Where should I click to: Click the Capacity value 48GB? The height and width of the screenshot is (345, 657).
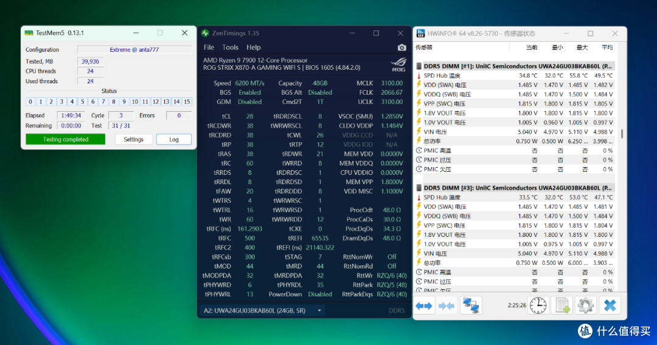pos(320,83)
